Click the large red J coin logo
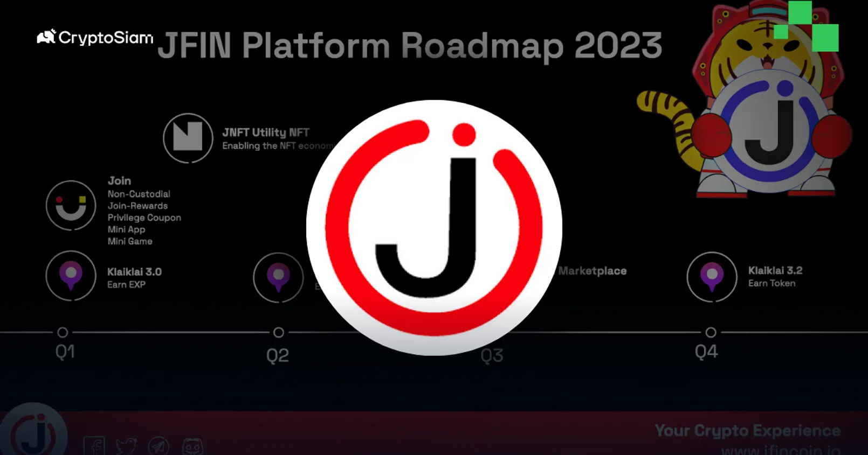Image resolution: width=868 pixels, height=455 pixels. (434, 227)
